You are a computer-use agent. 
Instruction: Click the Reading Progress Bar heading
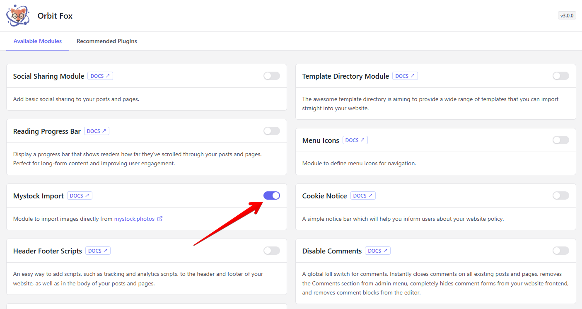(47, 131)
